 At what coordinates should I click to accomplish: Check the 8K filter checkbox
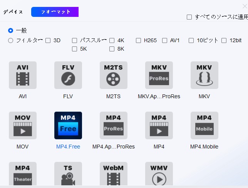112,49
